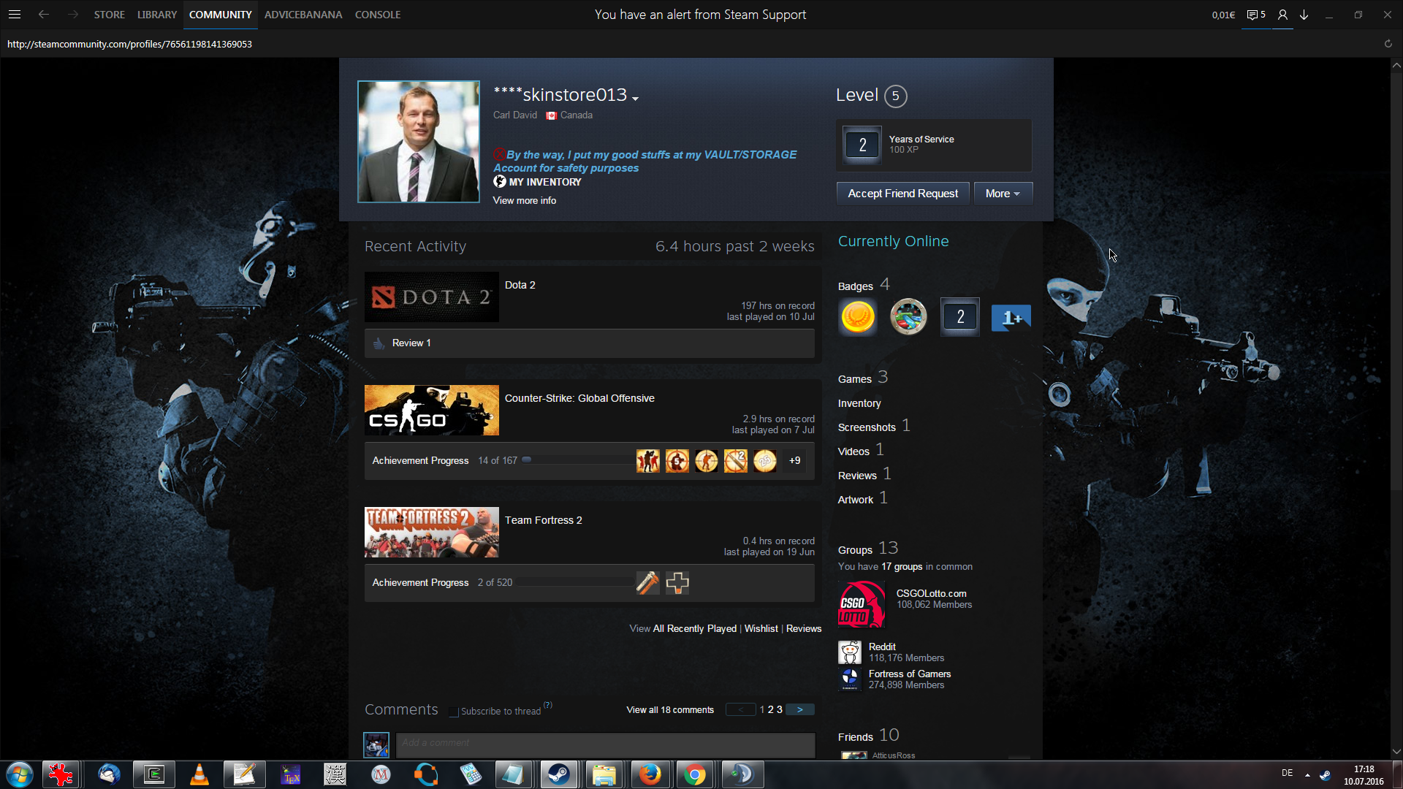Open the Years of Service badge icon
1403x789 pixels.
tap(862, 145)
